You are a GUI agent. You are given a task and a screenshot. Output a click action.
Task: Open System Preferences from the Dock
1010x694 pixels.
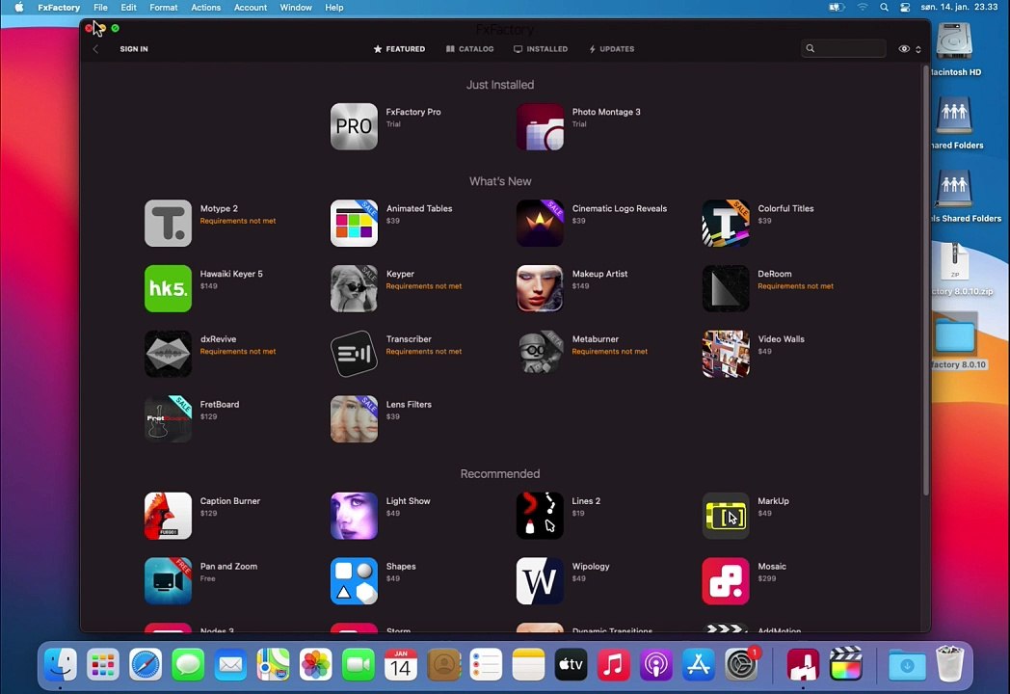click(741, 664)
